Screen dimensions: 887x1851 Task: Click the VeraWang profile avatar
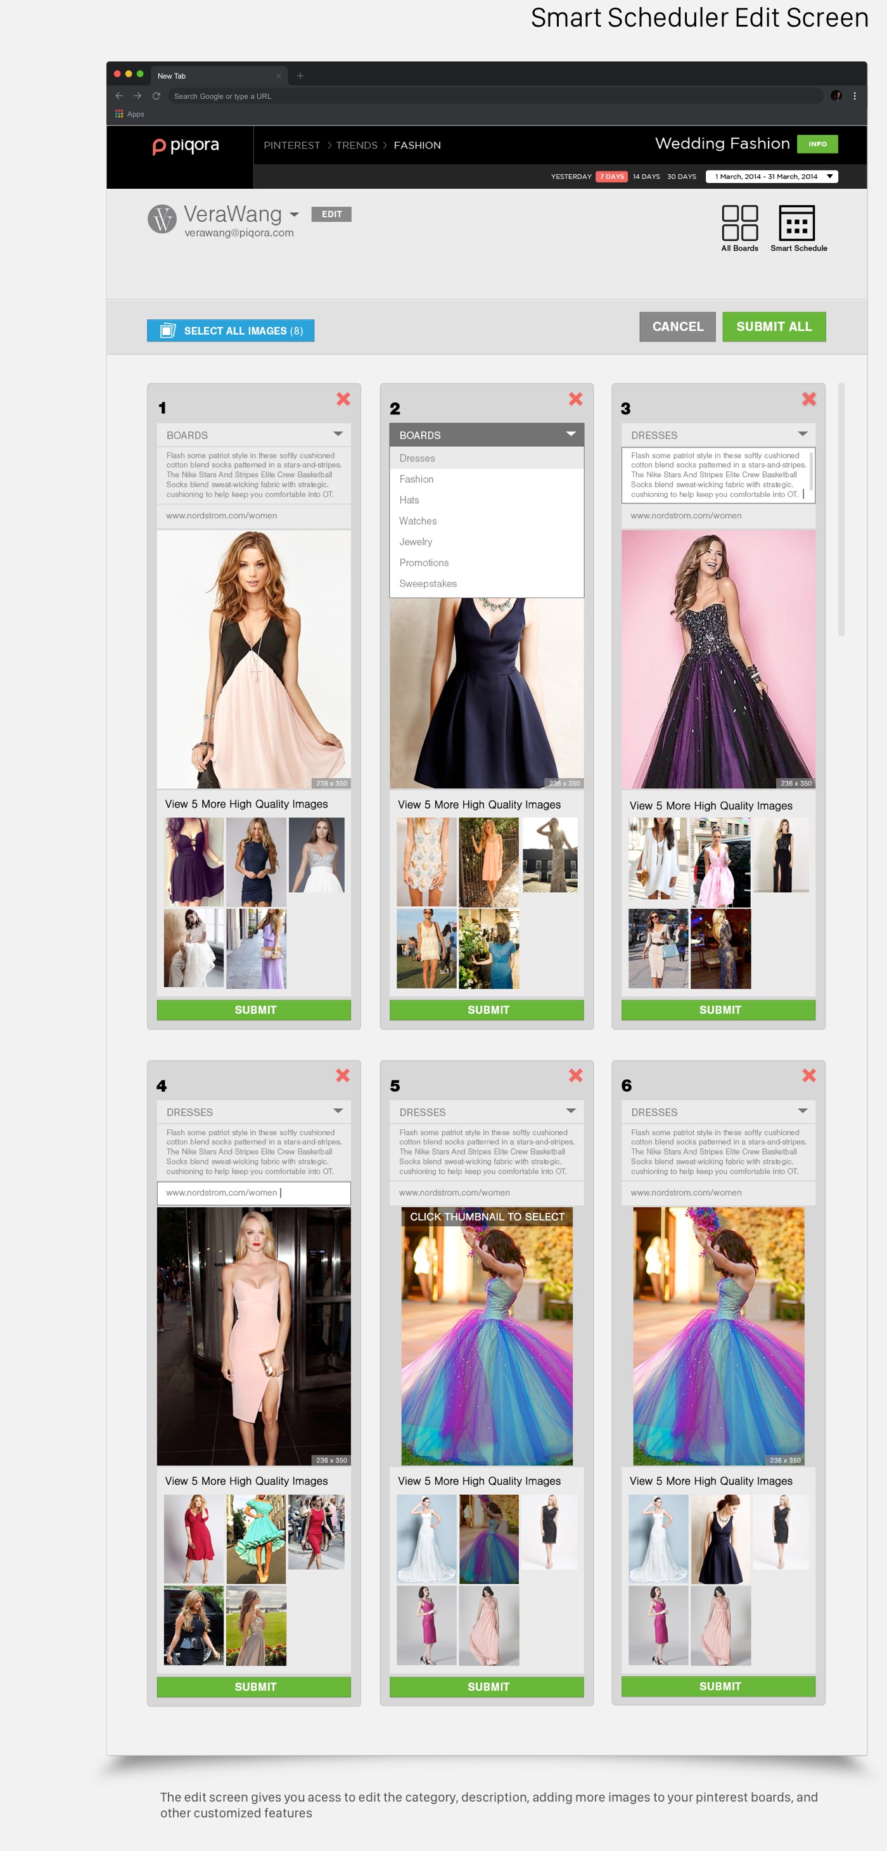pos(162,219)
